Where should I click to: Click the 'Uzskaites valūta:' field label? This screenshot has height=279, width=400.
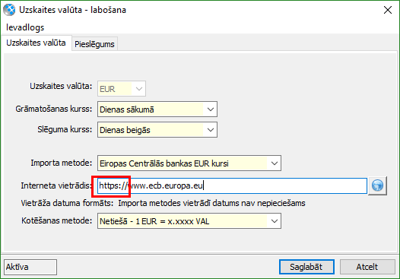pos(61,86)
